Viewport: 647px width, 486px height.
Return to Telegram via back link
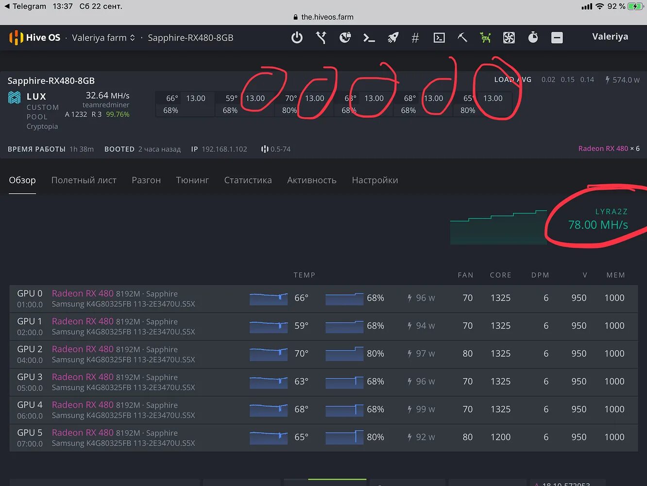click(x=25, y=6)
